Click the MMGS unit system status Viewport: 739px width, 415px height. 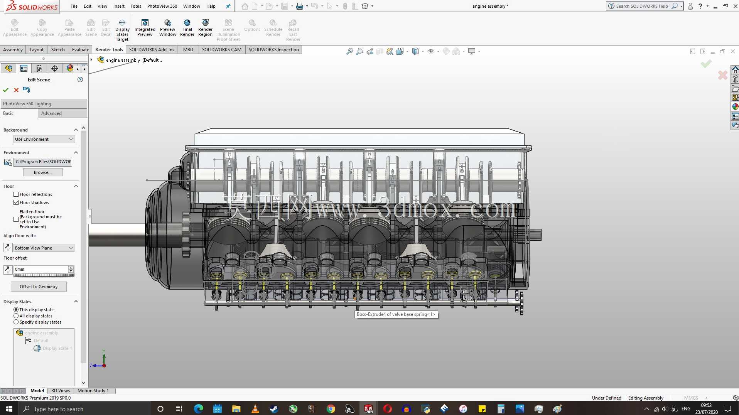click(x=691, y=398)
